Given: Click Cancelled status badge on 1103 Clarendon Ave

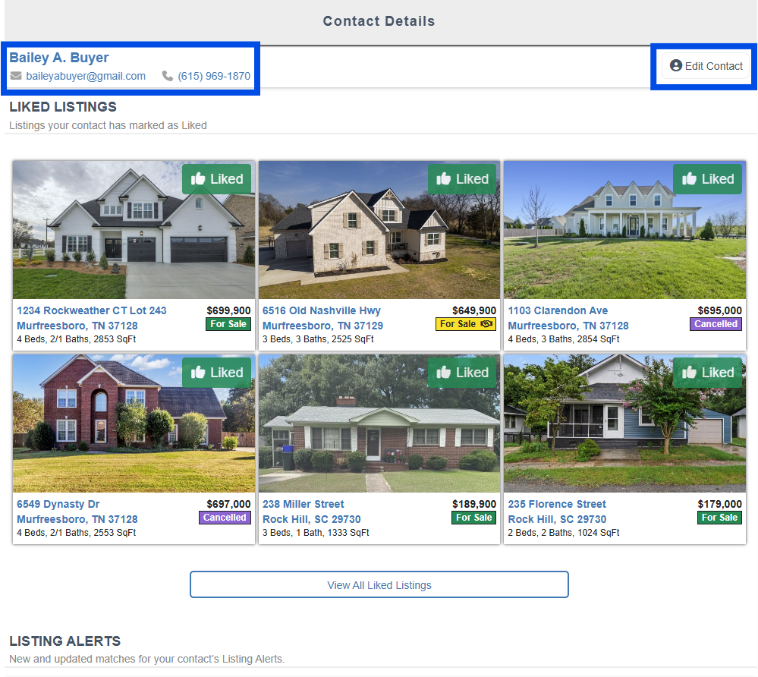Looking at the screenshot, I should pyautogui.click(x=716, y=324).
